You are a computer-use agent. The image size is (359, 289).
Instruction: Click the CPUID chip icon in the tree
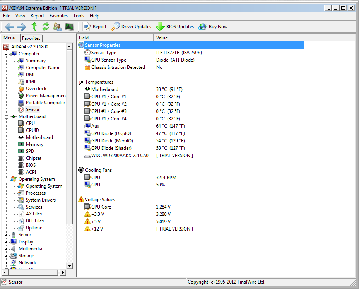[x=21, y=130]
